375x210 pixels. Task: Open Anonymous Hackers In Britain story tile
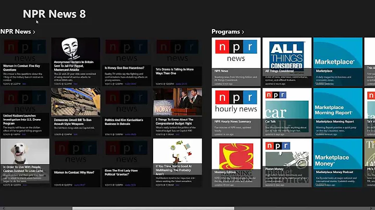pyautogui.click(x=76, y=61)
